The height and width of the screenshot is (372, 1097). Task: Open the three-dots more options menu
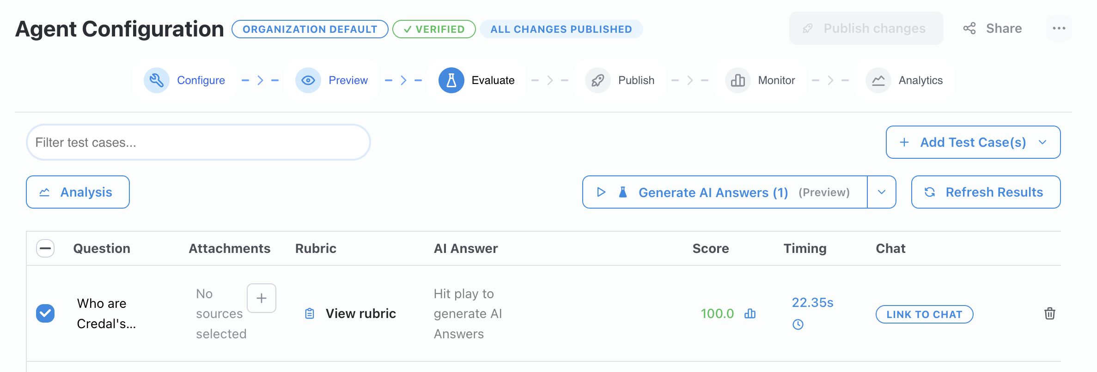pyautogui.click(x=1059, y=28)
